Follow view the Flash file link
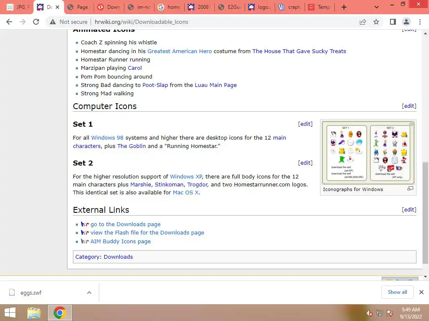This screenshot has width=429, height=321. 147,233
